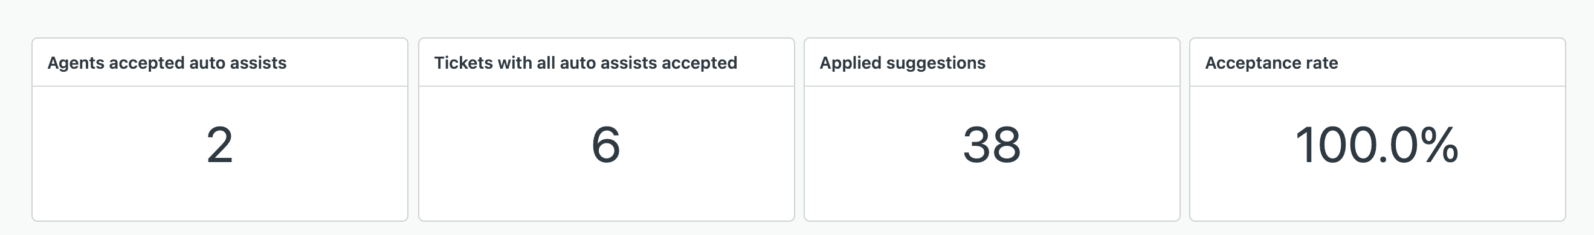Select the value 6 in the Tickets card
This screenshot has height=235, width=1594.
tap(606, 146)
